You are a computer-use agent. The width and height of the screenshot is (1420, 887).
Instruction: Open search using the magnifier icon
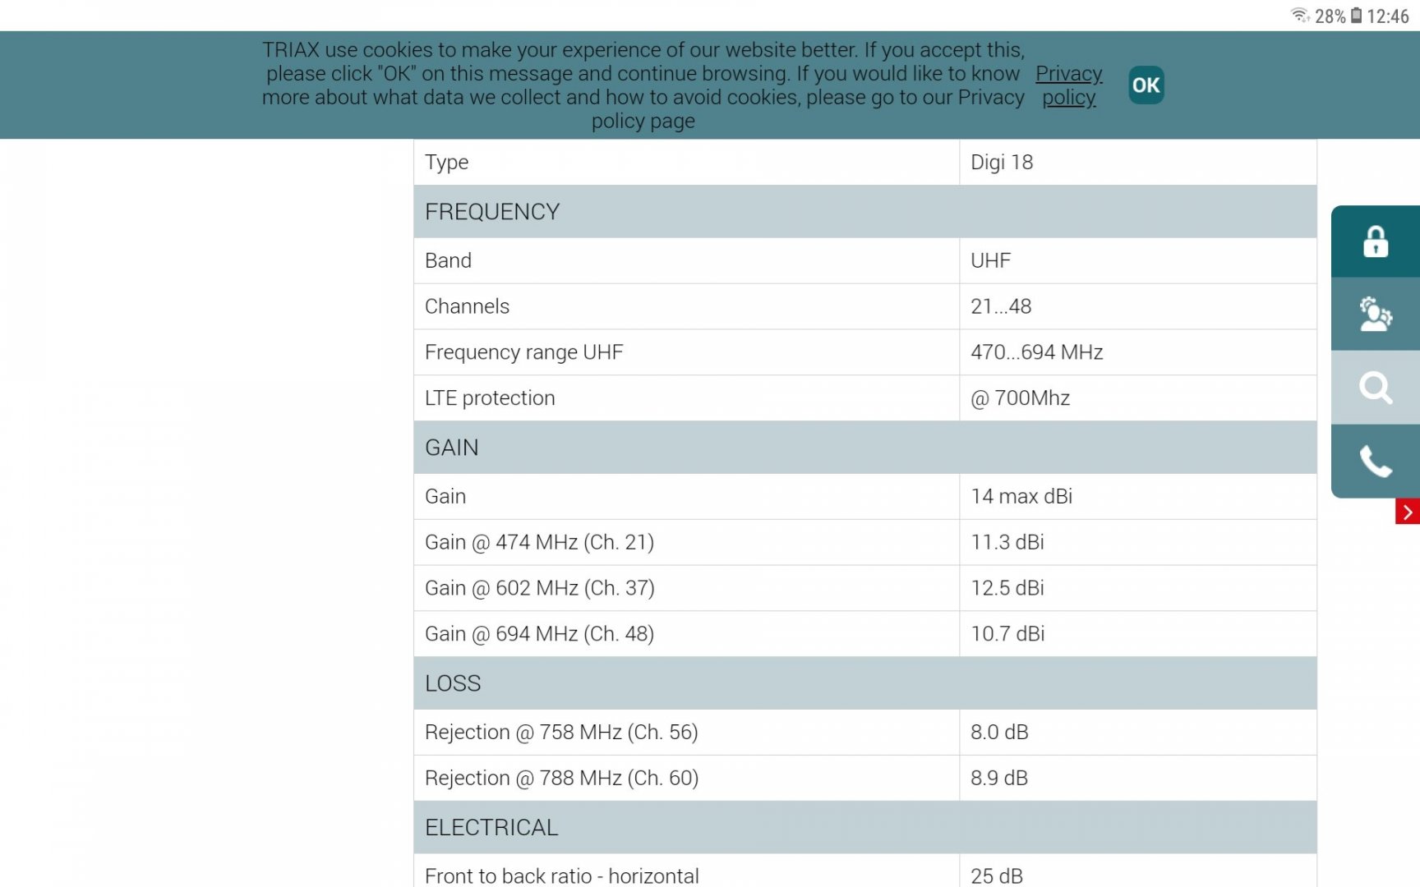(1375, 387)
